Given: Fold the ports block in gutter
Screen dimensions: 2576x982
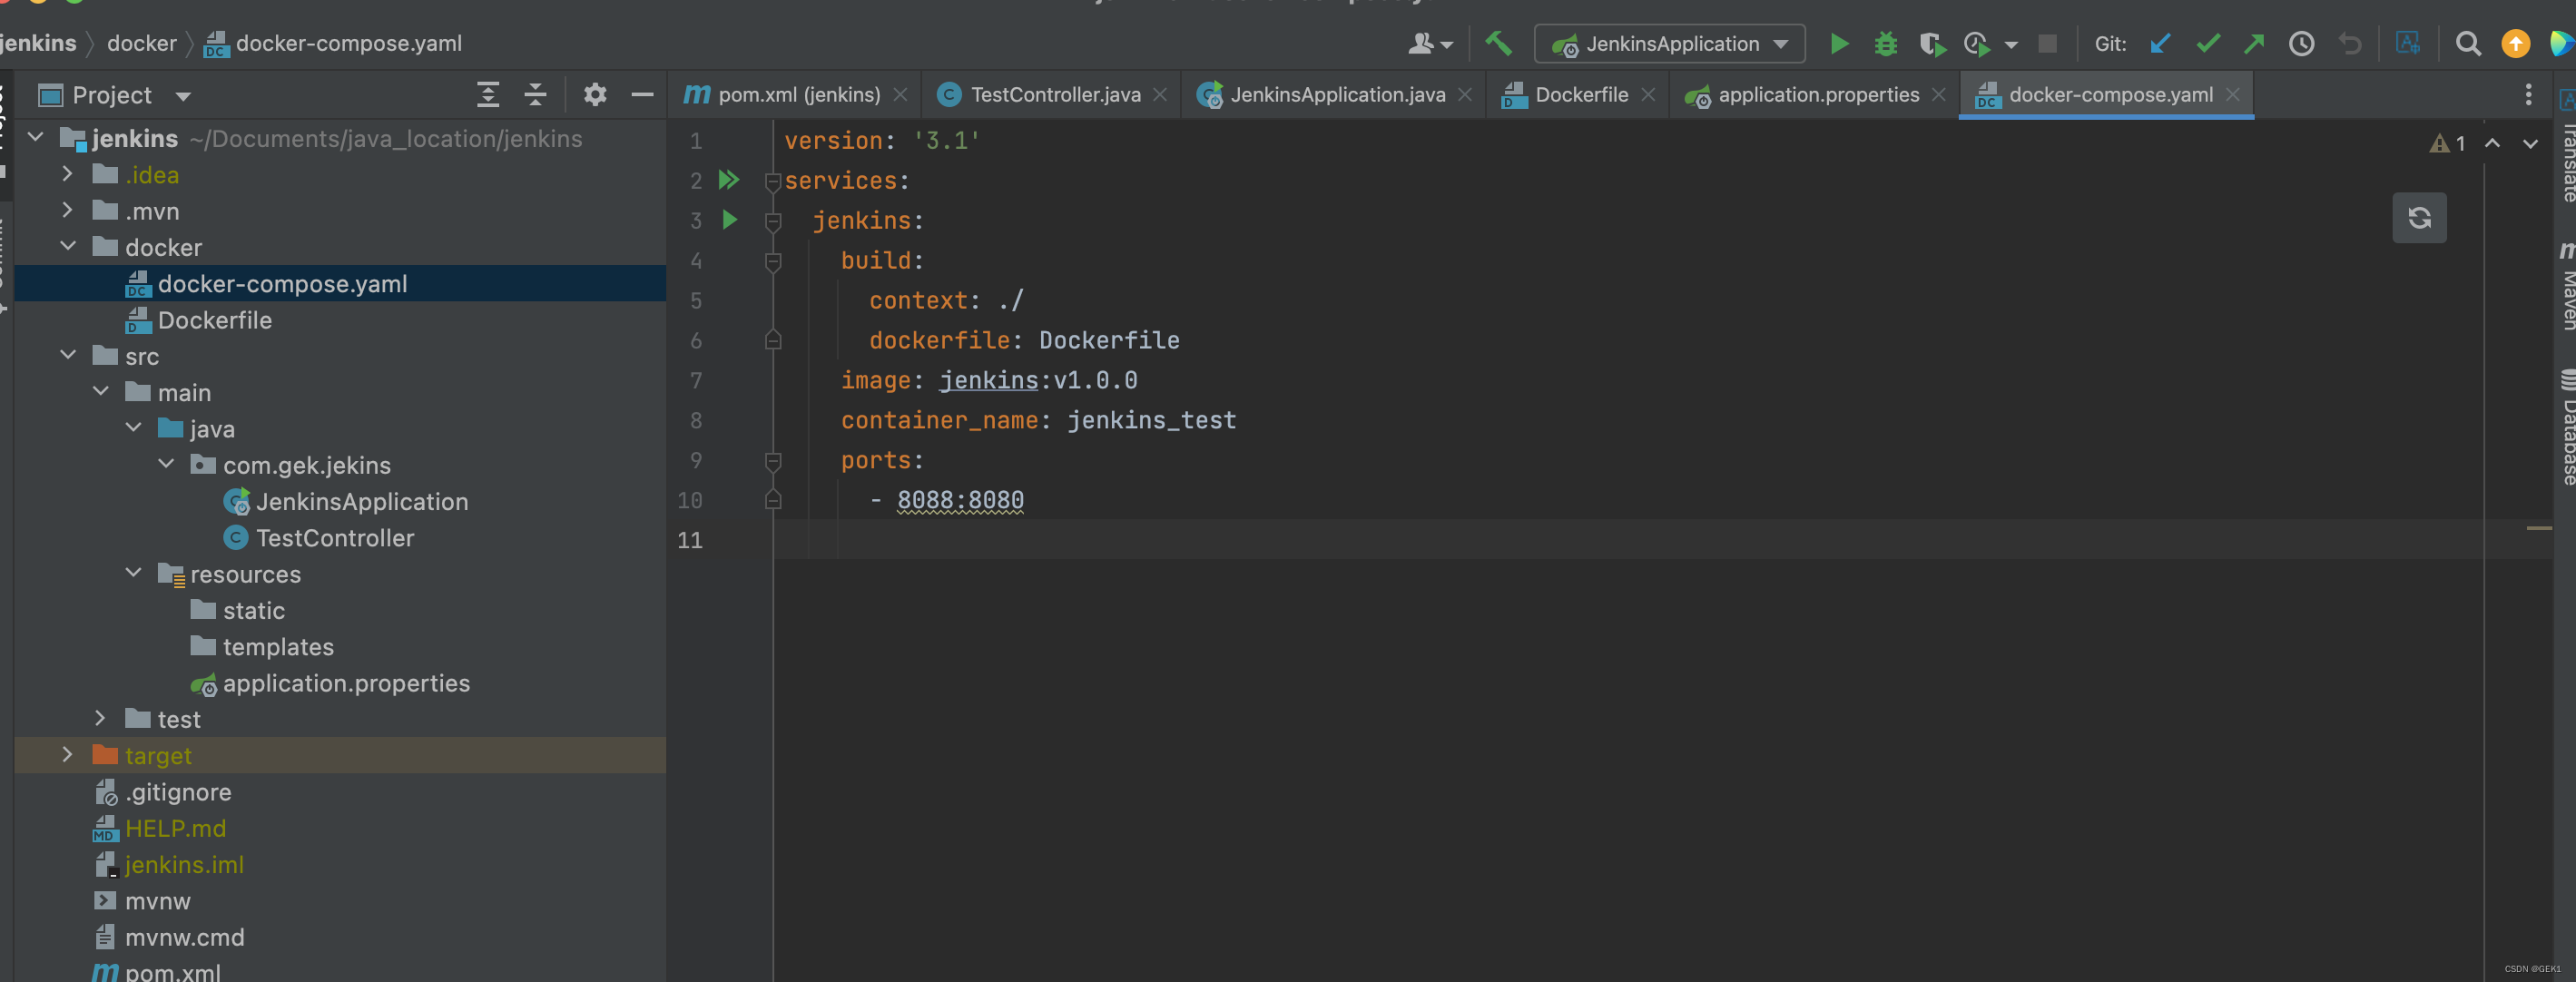Looking at the screenshot, I should click(x=772, y=461).
